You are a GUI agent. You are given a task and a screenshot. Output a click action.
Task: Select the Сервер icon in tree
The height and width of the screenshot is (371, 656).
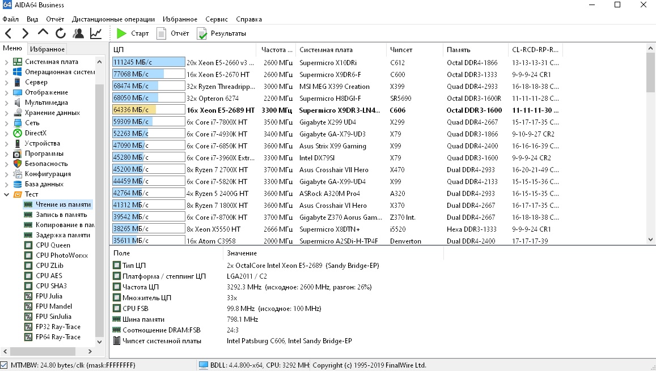[18, 82]
